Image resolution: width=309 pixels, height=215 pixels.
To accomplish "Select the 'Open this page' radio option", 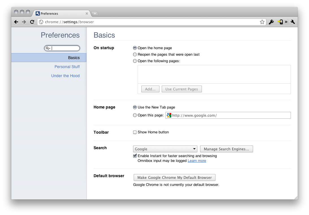I will pos(135,115).
